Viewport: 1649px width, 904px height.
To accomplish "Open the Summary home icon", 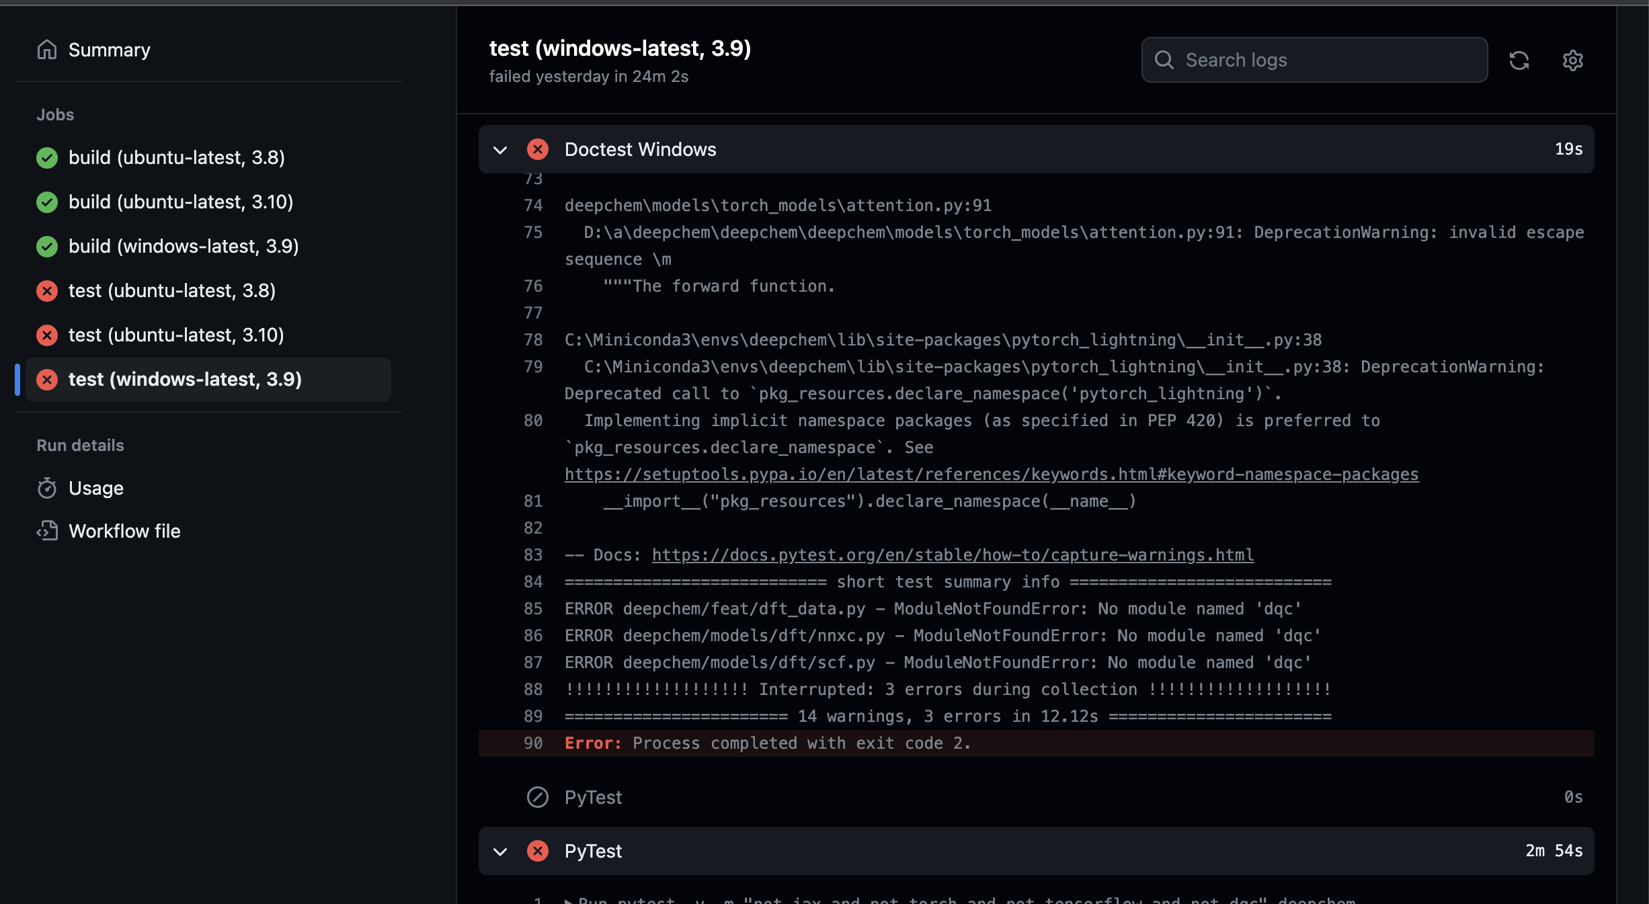I will [47, 49].
